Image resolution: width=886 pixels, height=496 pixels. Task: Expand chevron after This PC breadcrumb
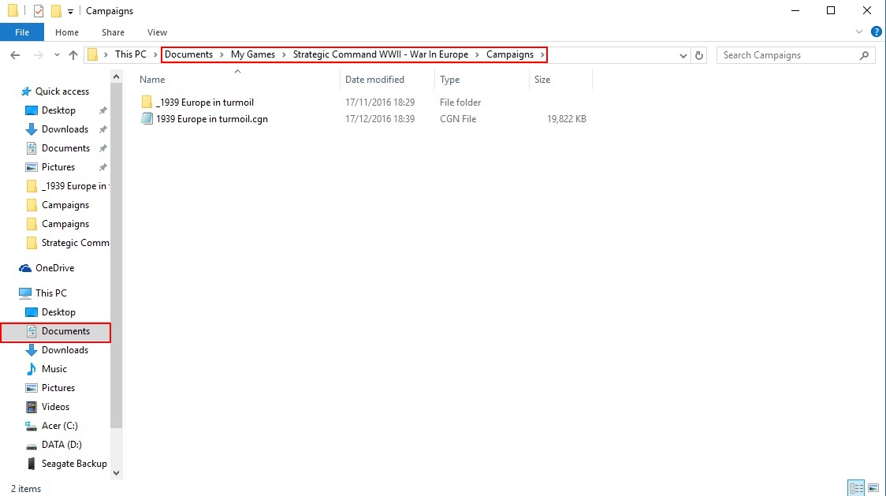(154, 55)
